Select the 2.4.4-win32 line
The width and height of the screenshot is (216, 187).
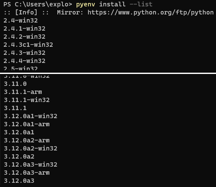(x=24, y=61)
